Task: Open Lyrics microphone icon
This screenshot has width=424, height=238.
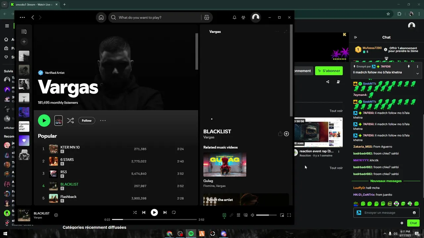Action: 231,215
